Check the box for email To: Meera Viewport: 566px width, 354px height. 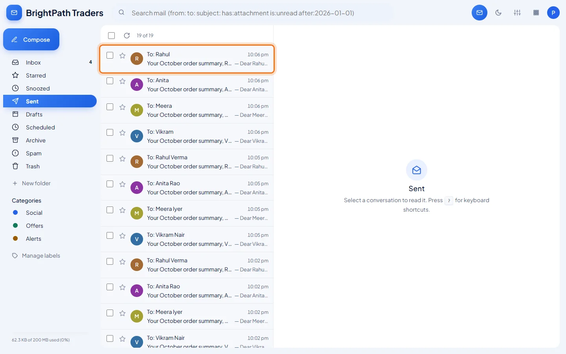[x=110, y=107]
